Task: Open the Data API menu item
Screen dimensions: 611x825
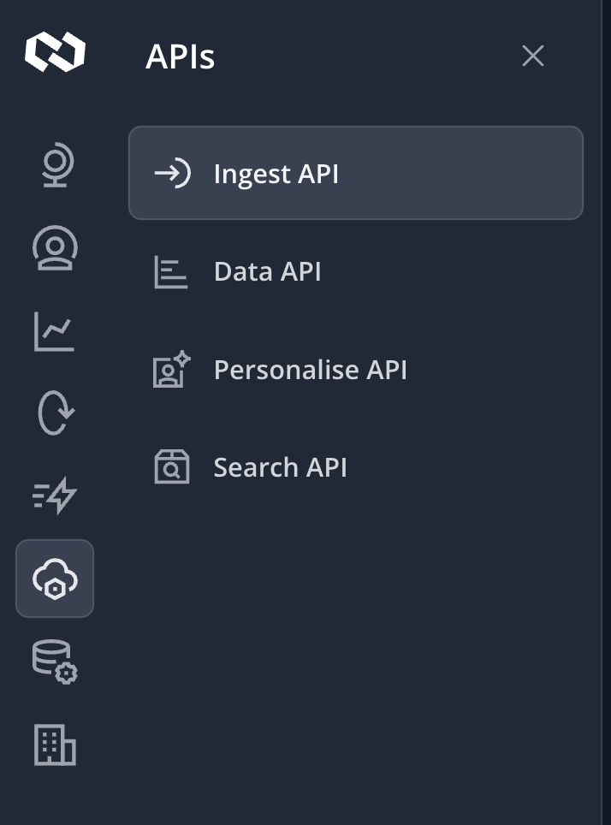Action: 268,272
